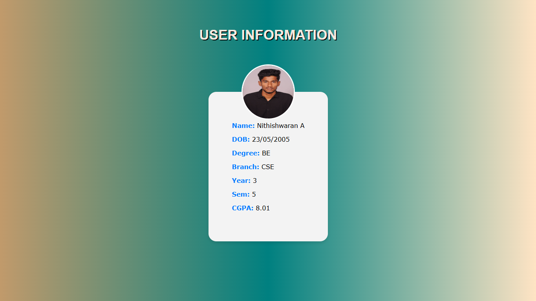Select the year value 3
Image resolution: width=536 pixels, height=301 pixels.
(x=254, y=181)
